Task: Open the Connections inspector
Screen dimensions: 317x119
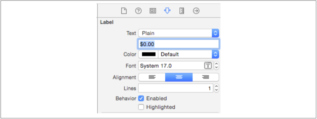Action: point(196,11)
